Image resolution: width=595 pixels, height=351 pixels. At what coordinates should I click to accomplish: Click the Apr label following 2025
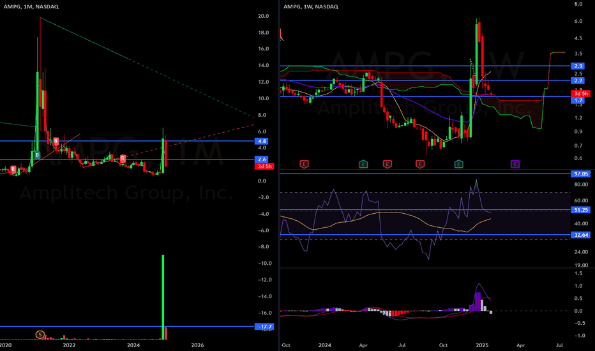tap(521, 345)
